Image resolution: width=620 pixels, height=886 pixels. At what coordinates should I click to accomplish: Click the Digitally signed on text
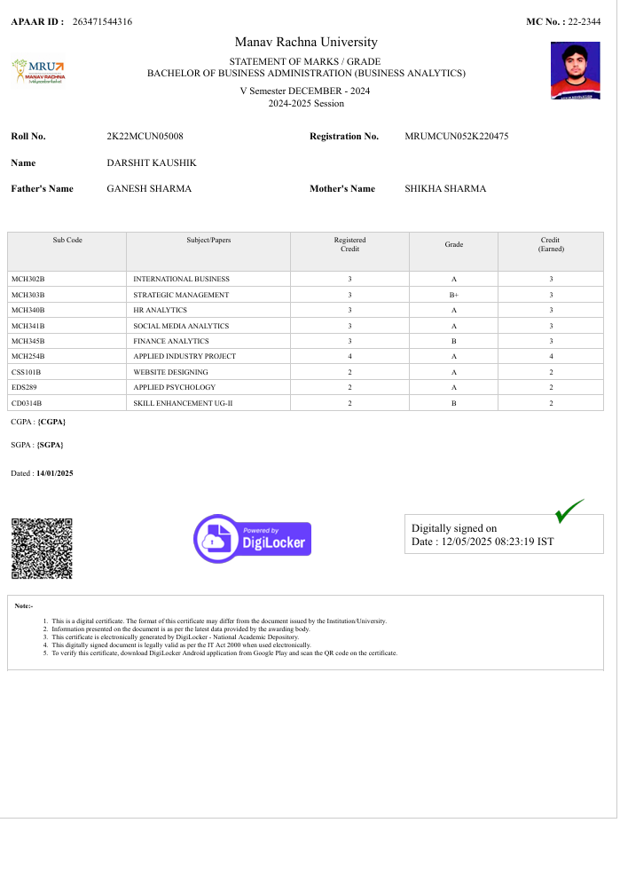click(454, 528)
